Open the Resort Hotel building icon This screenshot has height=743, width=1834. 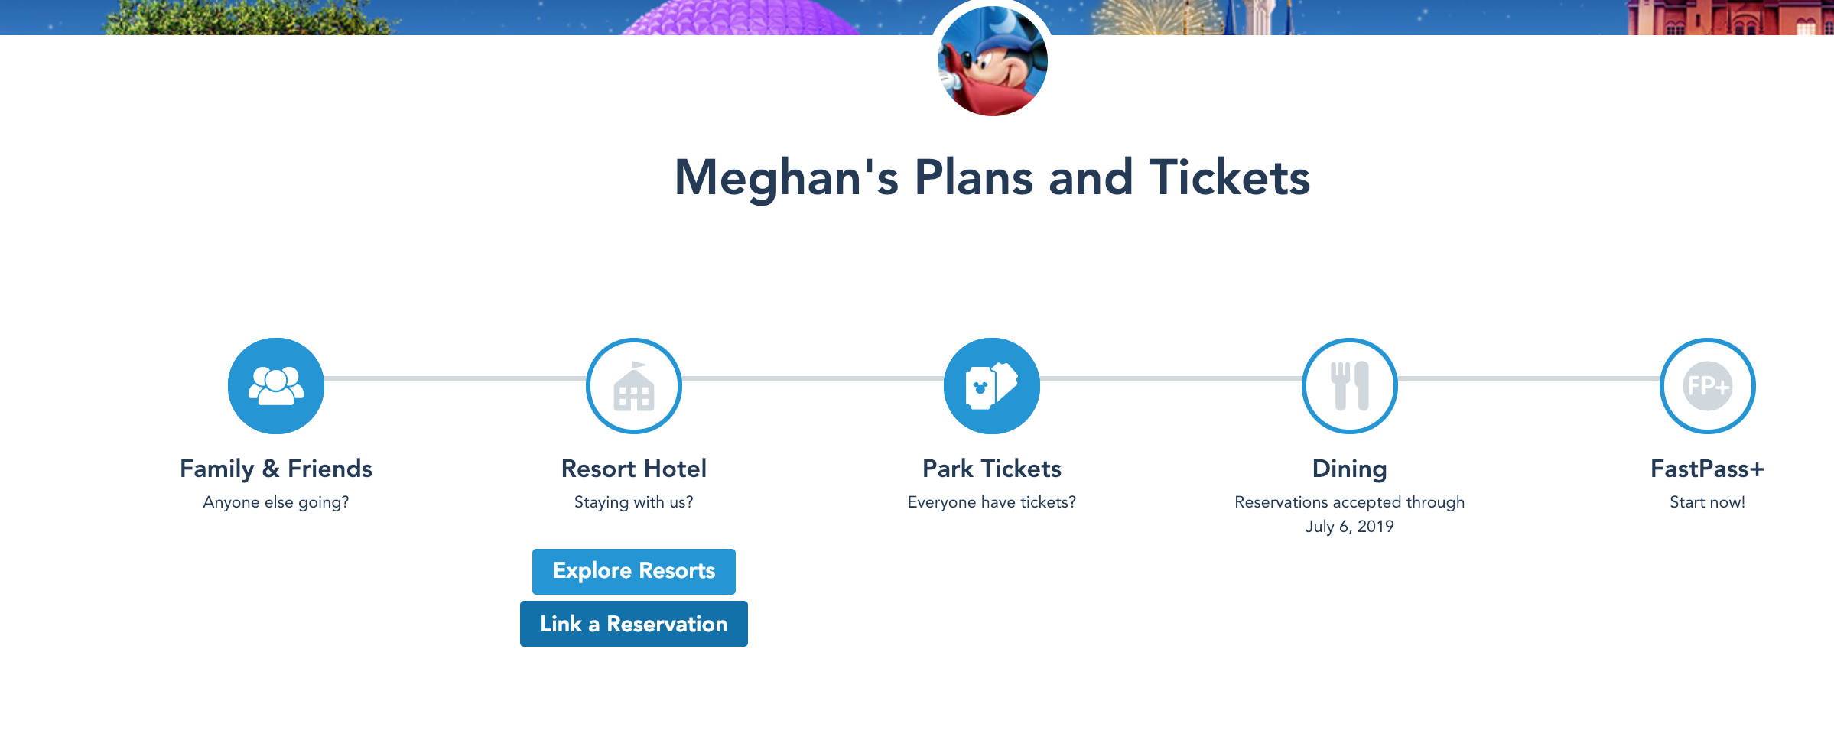[633, 386]
